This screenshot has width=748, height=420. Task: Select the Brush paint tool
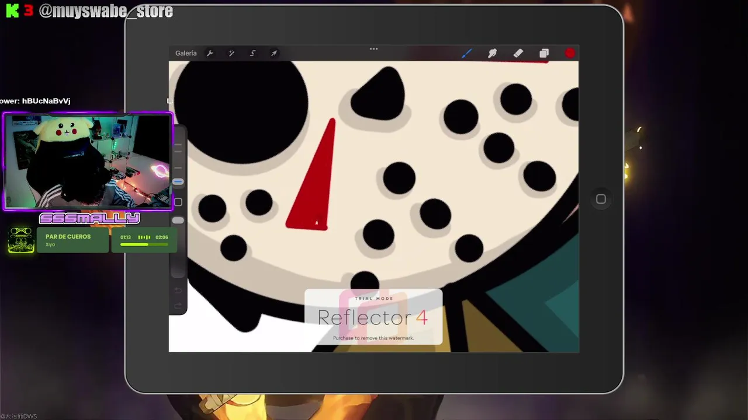[467, 53]
